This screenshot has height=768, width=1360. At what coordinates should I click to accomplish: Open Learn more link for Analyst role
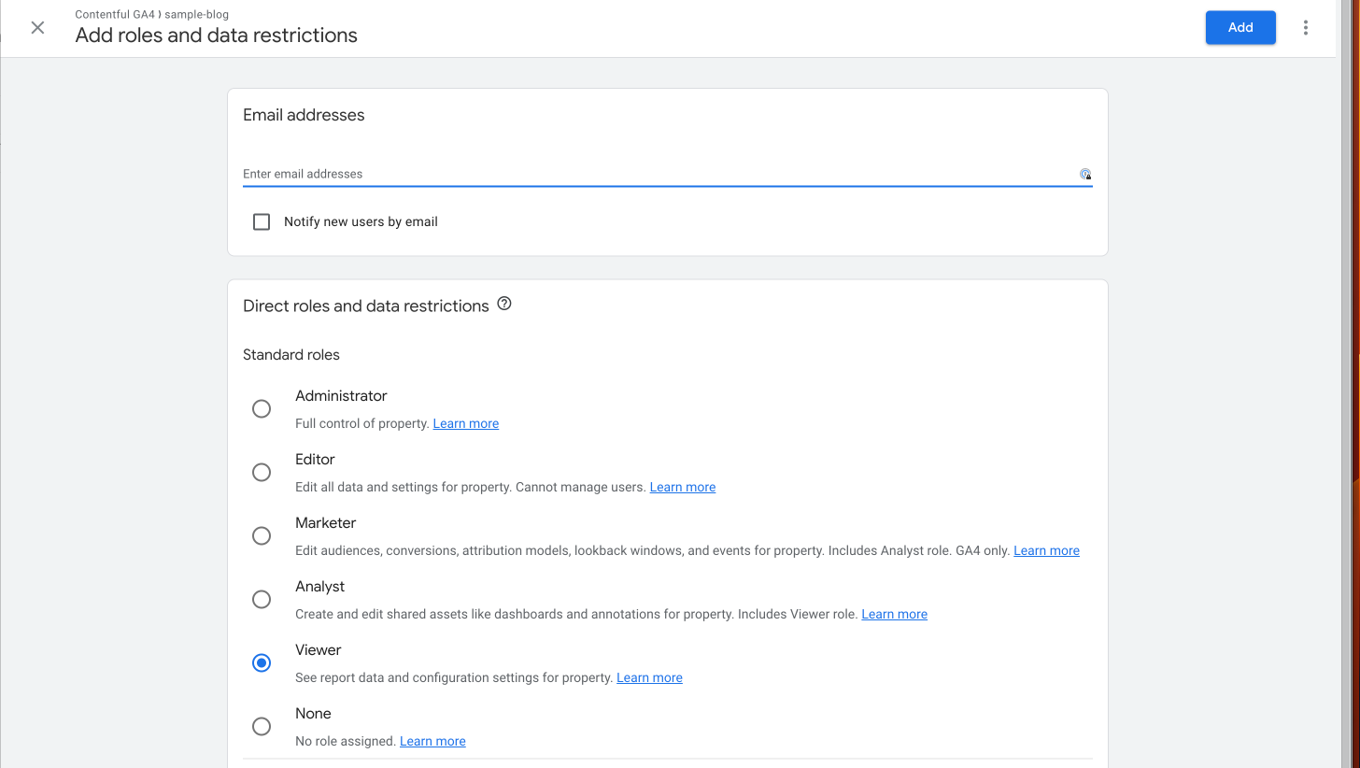pos(894,615)
